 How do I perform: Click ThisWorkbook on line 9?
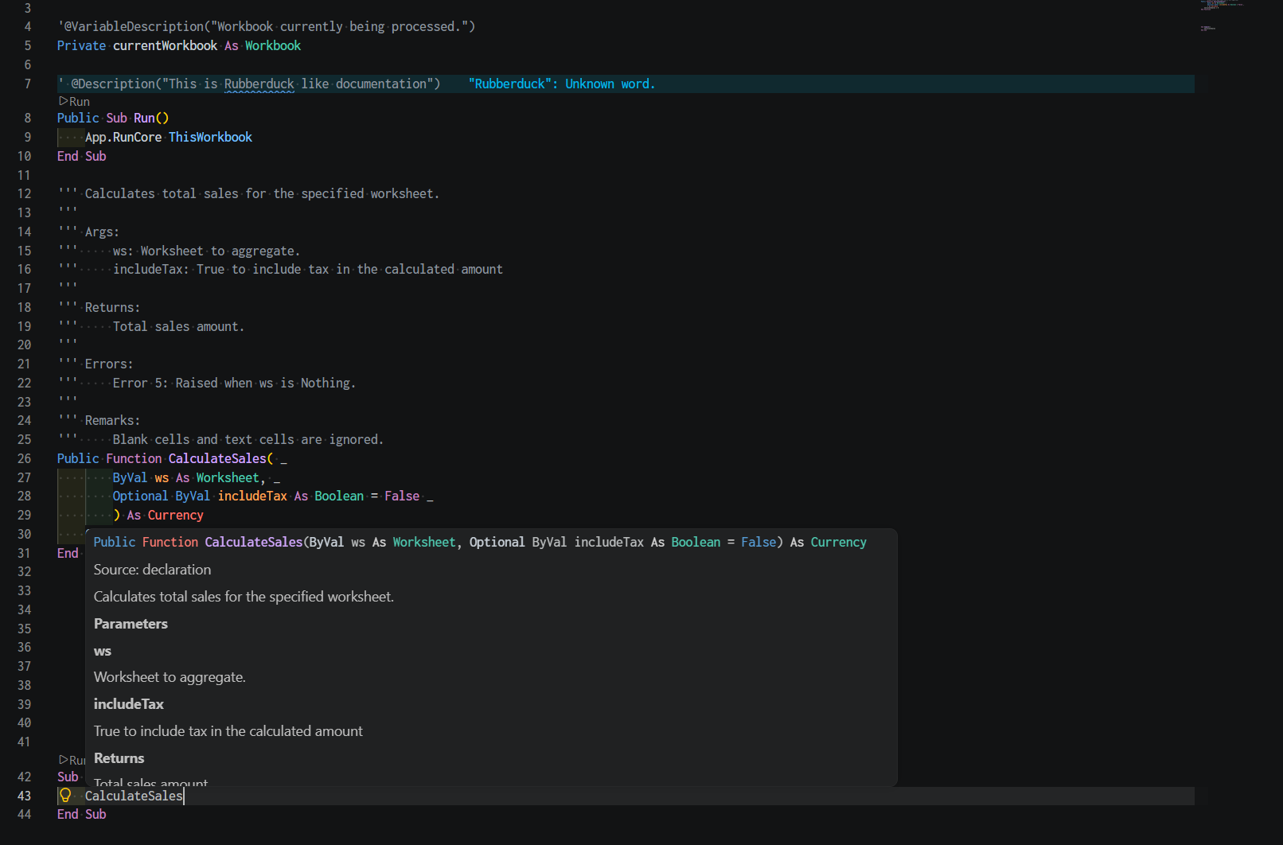(210, 138)
